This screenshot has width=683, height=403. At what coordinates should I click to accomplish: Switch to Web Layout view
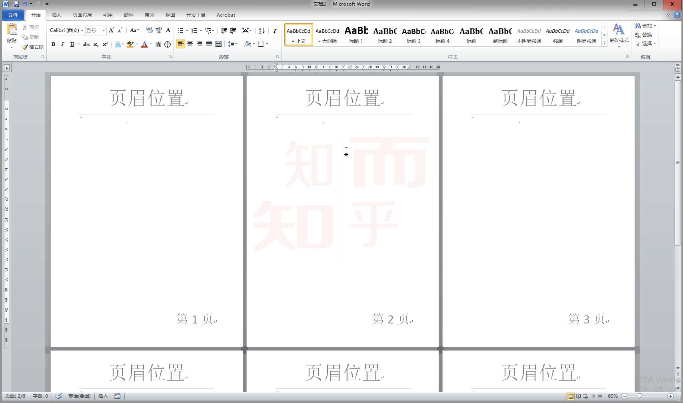tap(585, 396)
